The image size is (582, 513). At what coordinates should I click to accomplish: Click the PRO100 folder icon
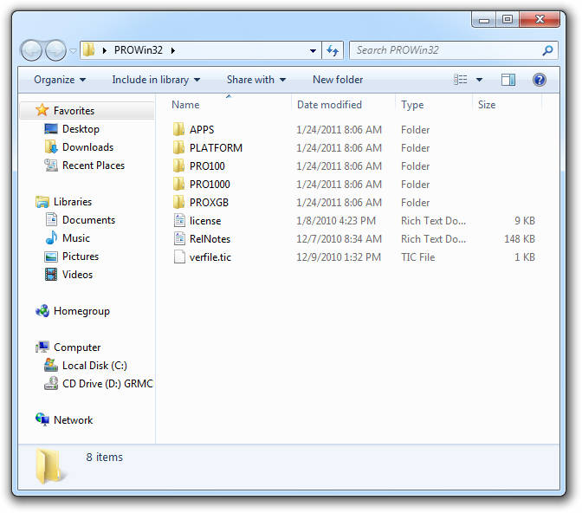pyautogui.click(x=179, y=166)
